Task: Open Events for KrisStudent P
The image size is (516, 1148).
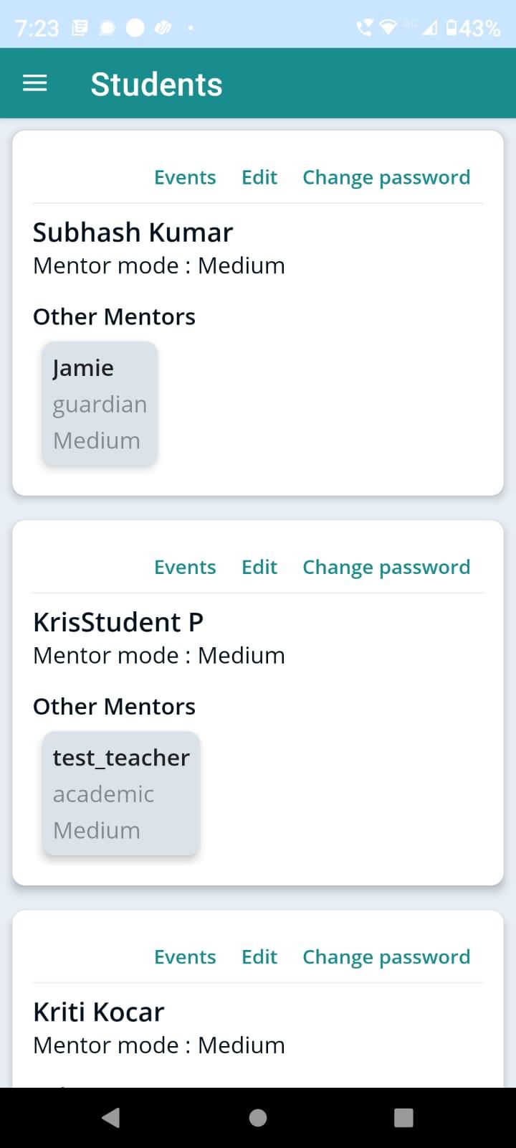Action: [x=185, y=567]
